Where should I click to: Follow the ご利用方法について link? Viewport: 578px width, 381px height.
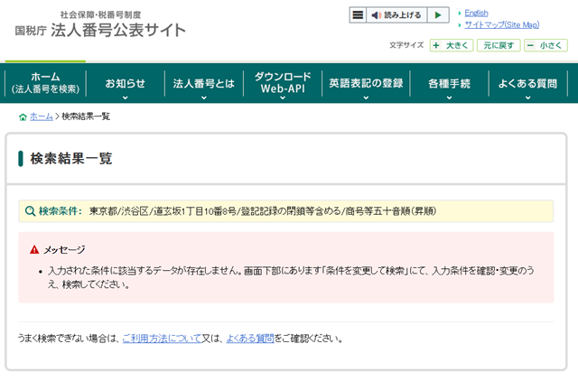coord(161,339)
